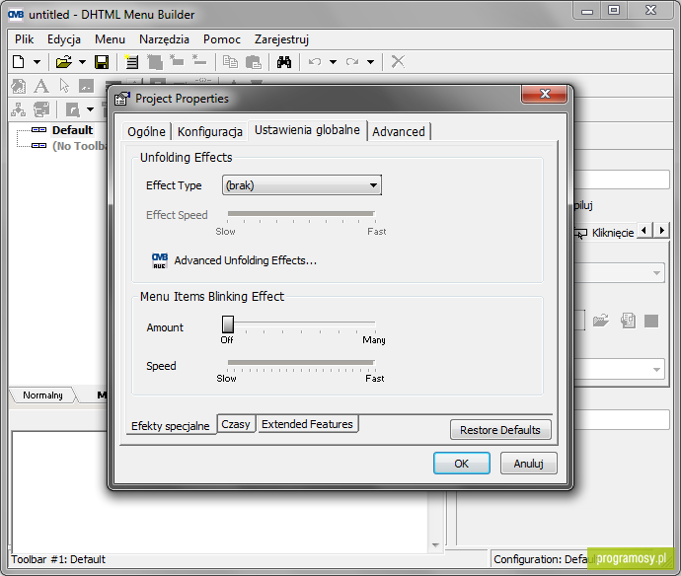Switch to the Konfiguracja tab

[x=210, y=131]
